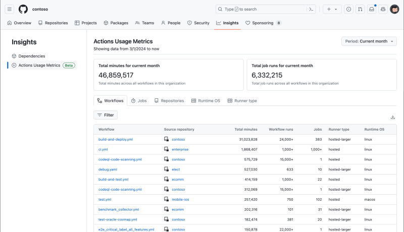Open the Copilot icon in header
Screen dimensions: 404x232
383,9
